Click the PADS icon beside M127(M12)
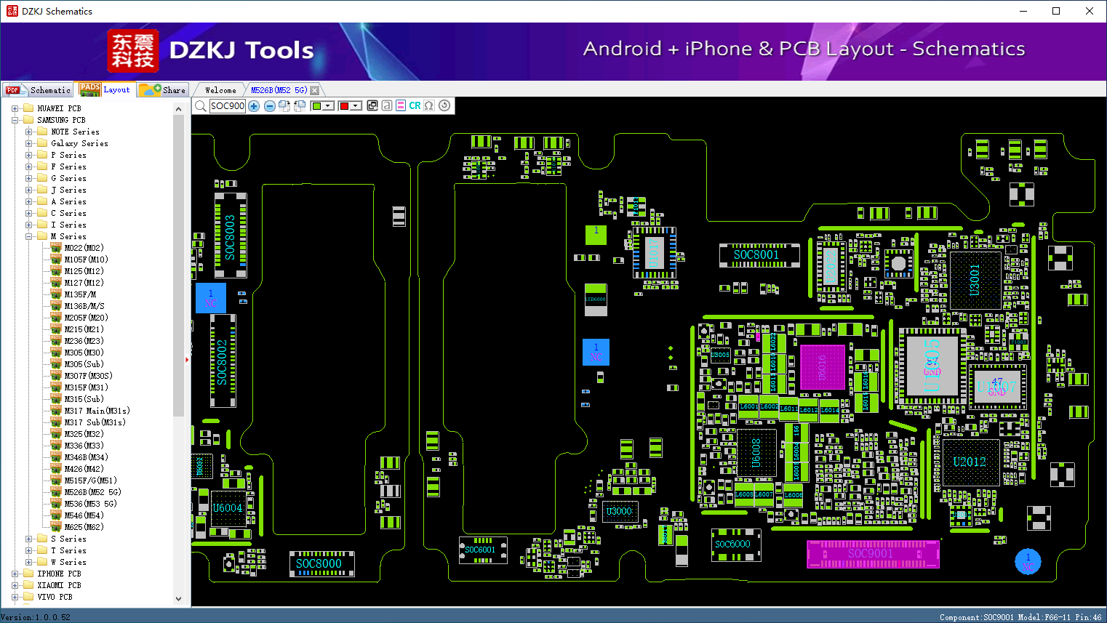Image resolution: width=1107 pixels, height=623 pixels. pos(56,283)
